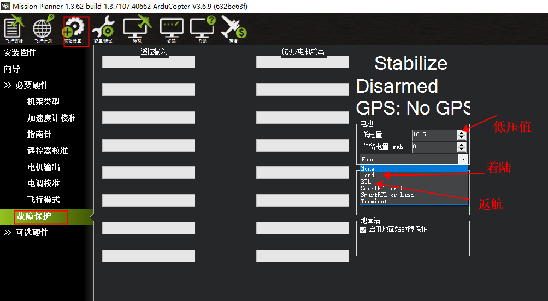Open 飞行模式 flight modes page

click(x=43, y=200)
